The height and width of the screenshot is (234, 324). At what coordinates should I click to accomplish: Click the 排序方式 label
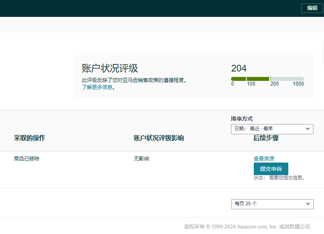[242, 119]
